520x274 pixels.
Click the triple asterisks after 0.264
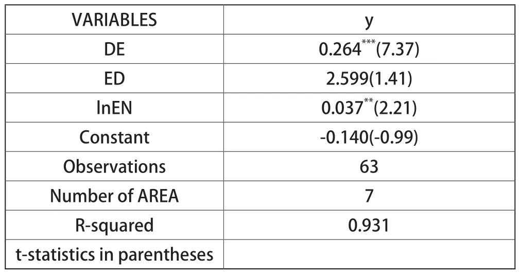[x=369, y=42]
